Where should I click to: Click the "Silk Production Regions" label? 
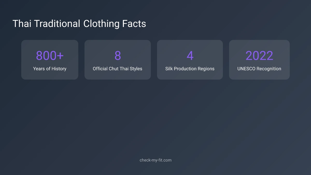190,69
